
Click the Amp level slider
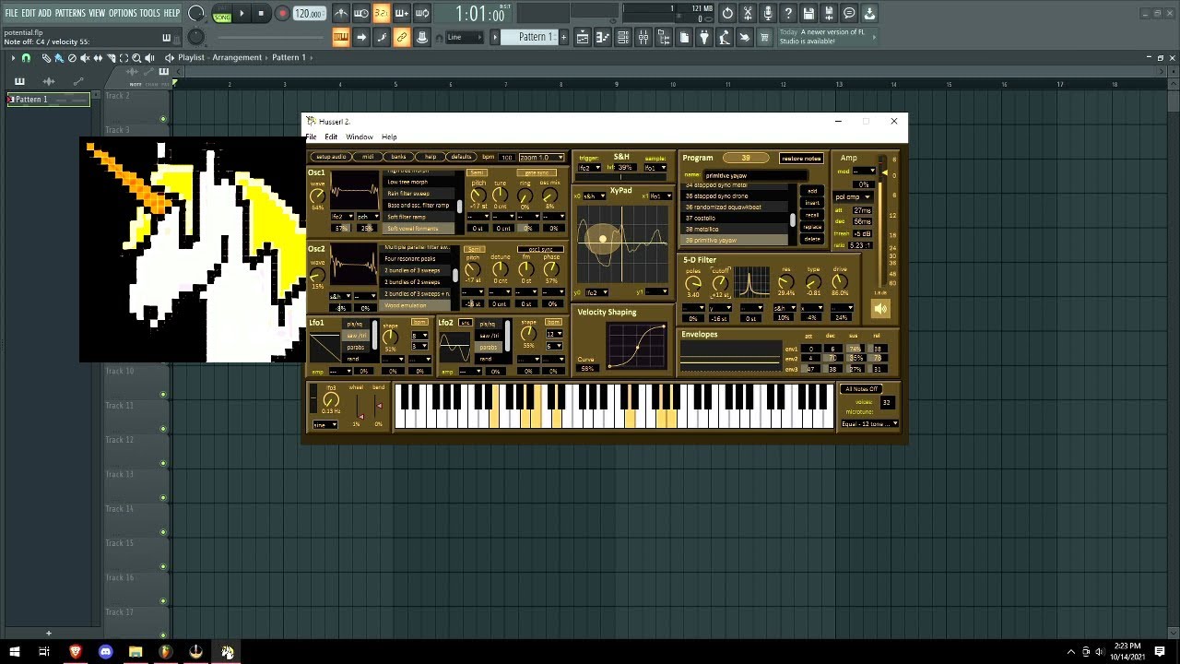point(883,221)
